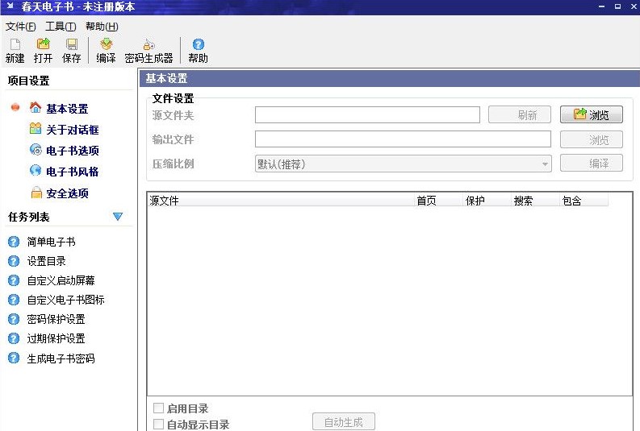Open the 帮助(H) menu
Screen dimensions: 640x431
coord(102,27)
